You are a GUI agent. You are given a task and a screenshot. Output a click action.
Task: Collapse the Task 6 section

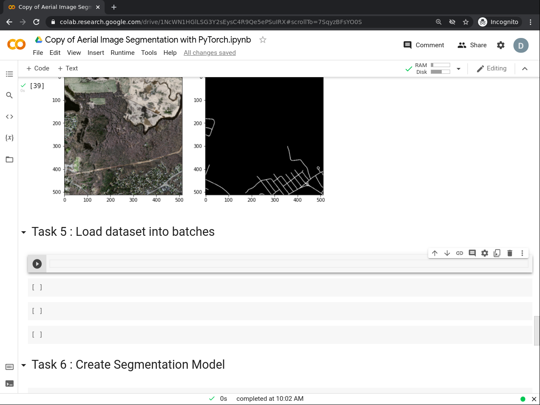click(24, 365)
